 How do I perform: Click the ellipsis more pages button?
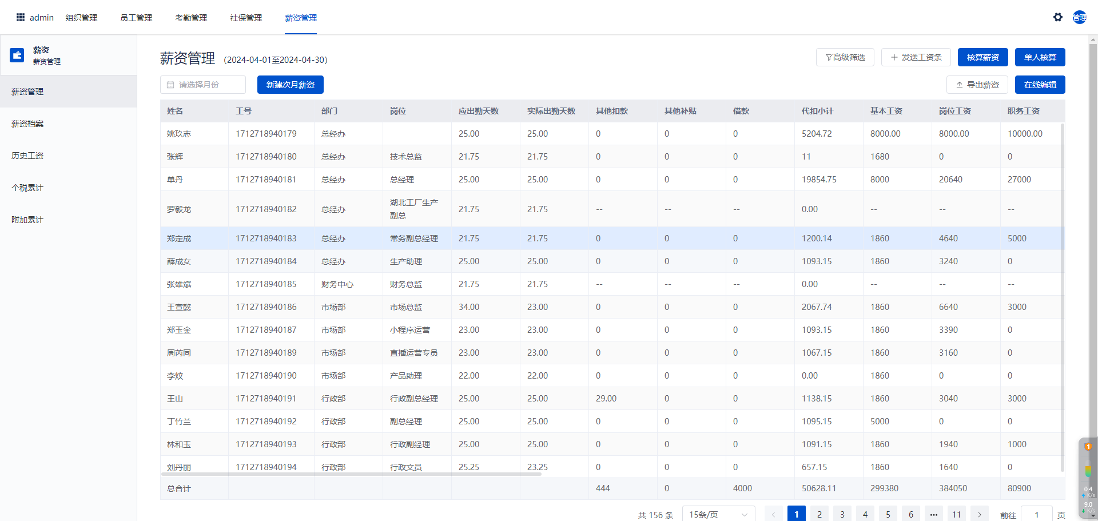tap(933, 514)
